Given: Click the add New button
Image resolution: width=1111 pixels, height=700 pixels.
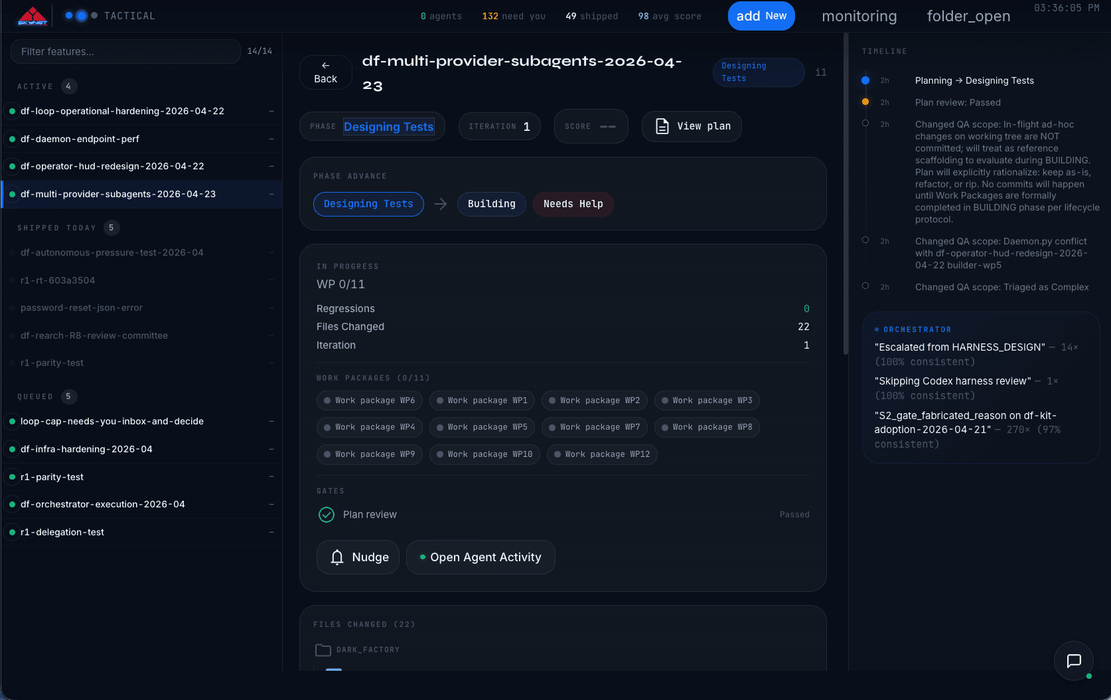Looking at the screenshot, I should 761,16.
